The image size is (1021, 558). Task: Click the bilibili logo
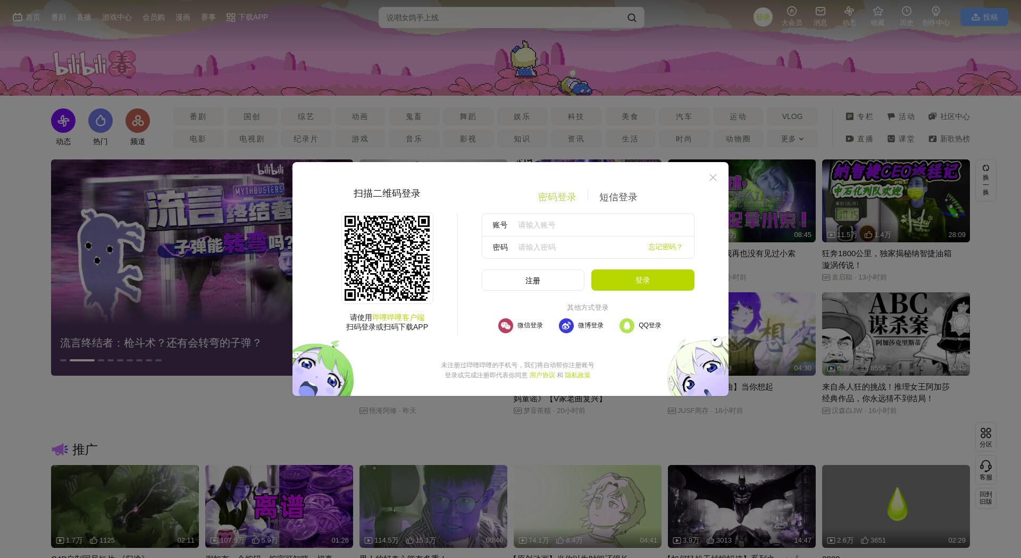pyautogui.click(x=94, y=65)
